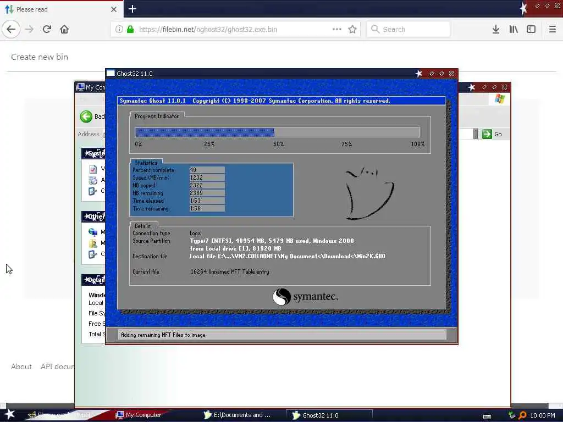Screen dimensions: 563x422
Task: Click the keyboard tray icon on taskbar
Action: [x=487, y=417]
